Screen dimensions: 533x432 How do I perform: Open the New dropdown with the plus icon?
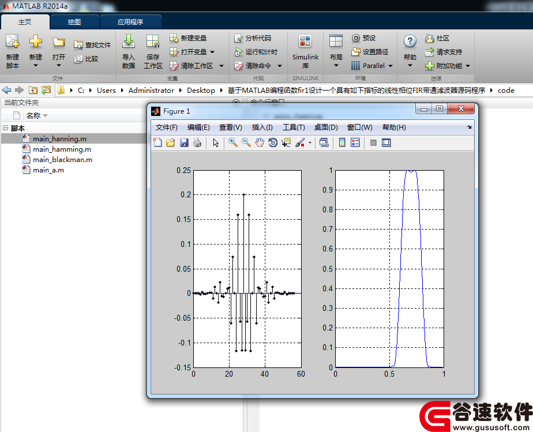tap(35, 51)
